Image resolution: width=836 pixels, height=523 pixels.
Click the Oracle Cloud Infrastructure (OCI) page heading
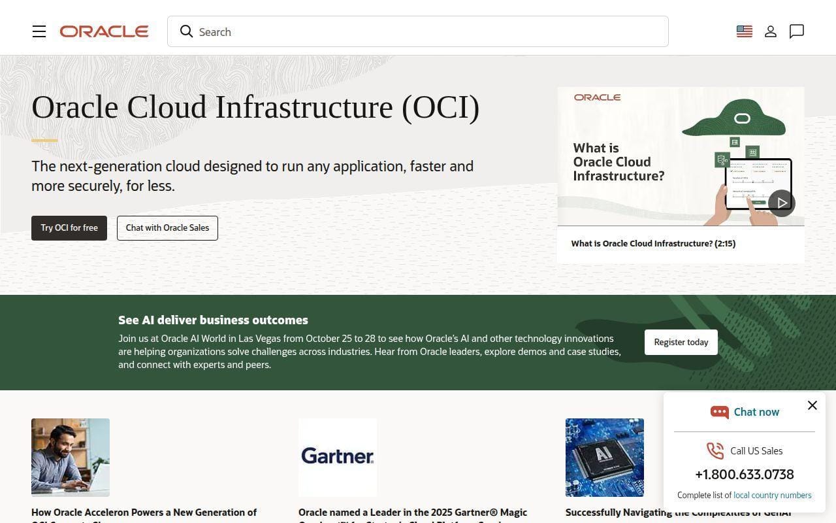[255, 107]
